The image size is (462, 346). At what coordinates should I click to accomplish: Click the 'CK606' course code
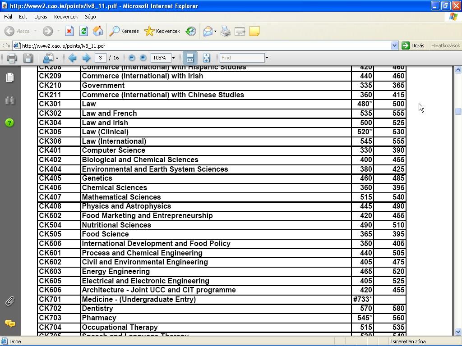click(x=50, y=290)
